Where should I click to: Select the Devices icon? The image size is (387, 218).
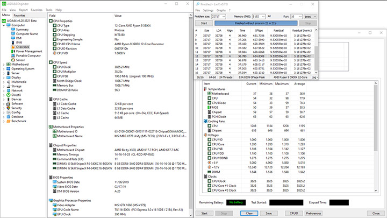pyautogui.click(x=9, y=100)
